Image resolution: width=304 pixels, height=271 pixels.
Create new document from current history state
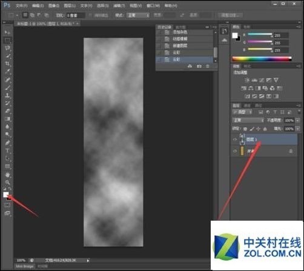(190, 66)
